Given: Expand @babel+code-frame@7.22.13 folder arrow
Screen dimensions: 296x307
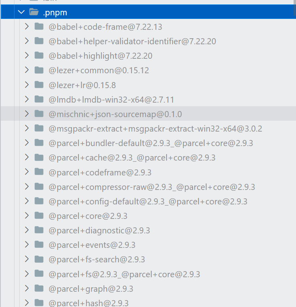Looking at the screenshot, I should tap(27, 27).
